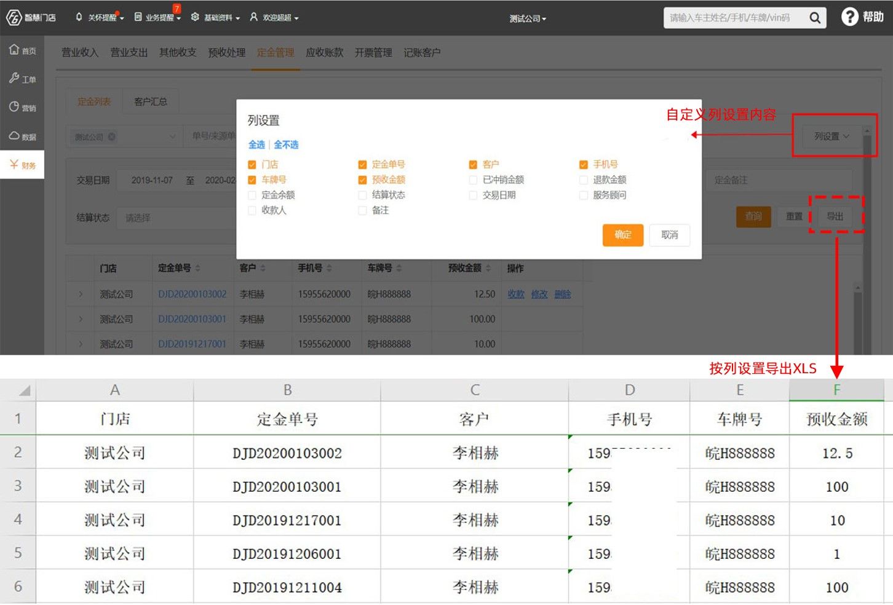Check the 交易日期 column checkbox
The height and width of the screenshot is (605, 893).
click(x=473, y=196)
